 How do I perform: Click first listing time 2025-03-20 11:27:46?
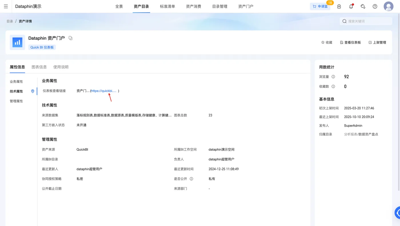pos(359,108)
